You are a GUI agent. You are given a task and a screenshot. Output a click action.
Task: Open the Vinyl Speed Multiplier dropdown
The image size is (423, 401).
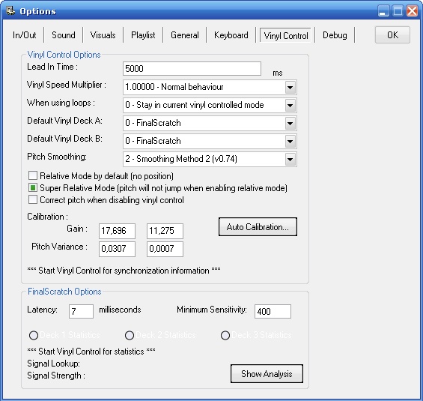click(x=290, y=87)
